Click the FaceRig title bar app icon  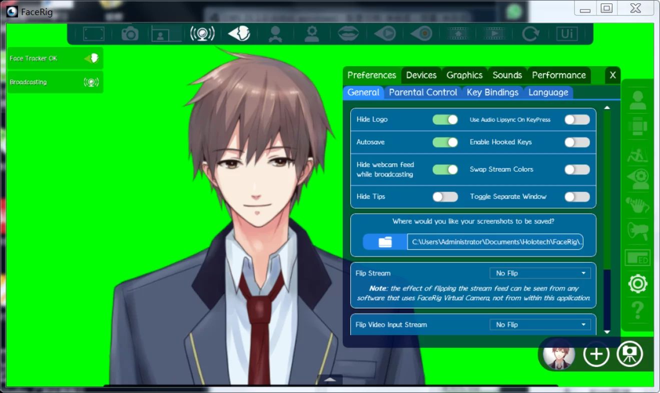13,11
